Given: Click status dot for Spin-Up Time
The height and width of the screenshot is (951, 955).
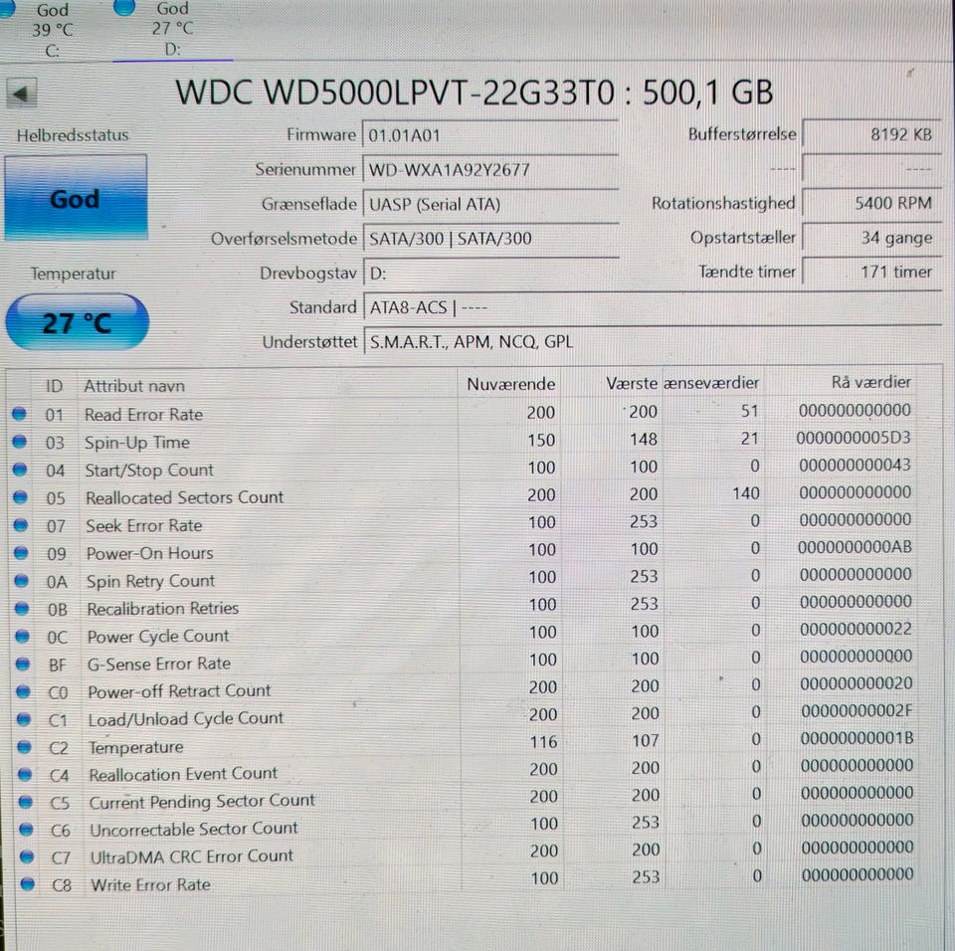Looking at the screenshot, I should tap(20, 441).
